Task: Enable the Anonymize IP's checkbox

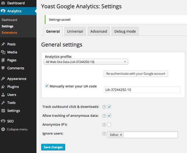Action: (x=109, y=125)
